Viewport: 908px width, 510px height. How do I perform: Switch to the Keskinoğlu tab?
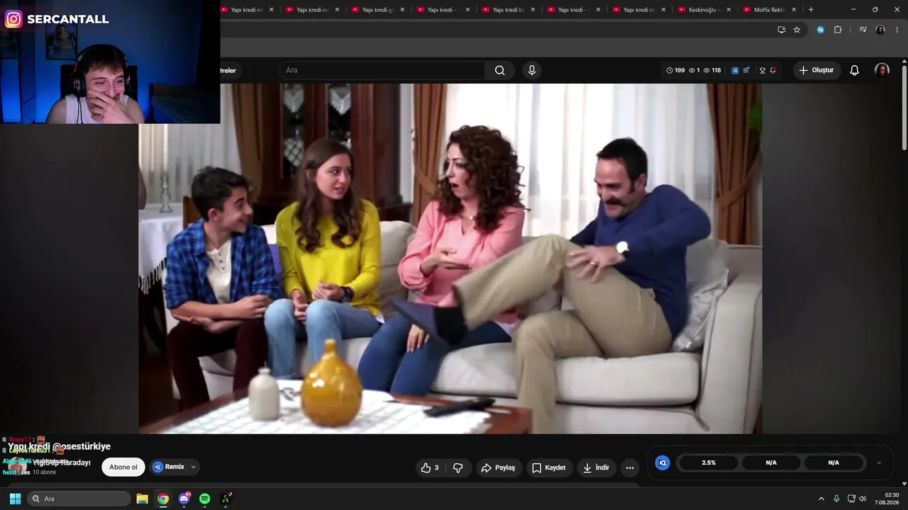click(697, 9)
